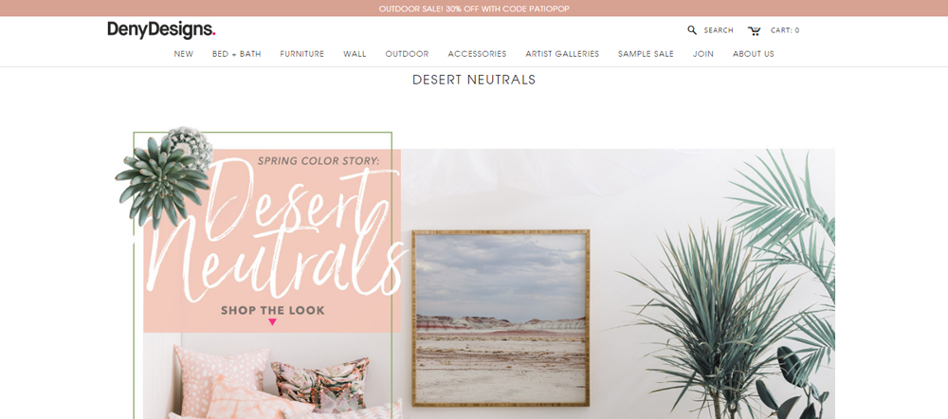The image size is (948, 419).
Task: Select FURNITURE in the navigation bar
Action: pyautogui.click(x=301, y=54)
